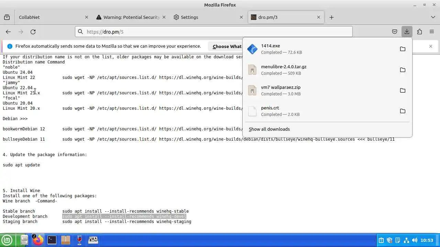Image resolution: width=440 pixels, height=247 pixels.
Task: Click the 'Linux Mint 20.x' text
Action: click(x=21, y=108)
